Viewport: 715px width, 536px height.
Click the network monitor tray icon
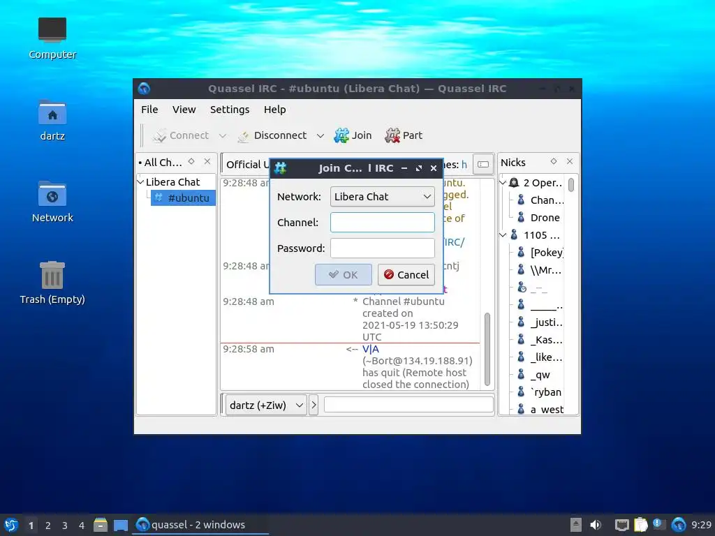621,525
